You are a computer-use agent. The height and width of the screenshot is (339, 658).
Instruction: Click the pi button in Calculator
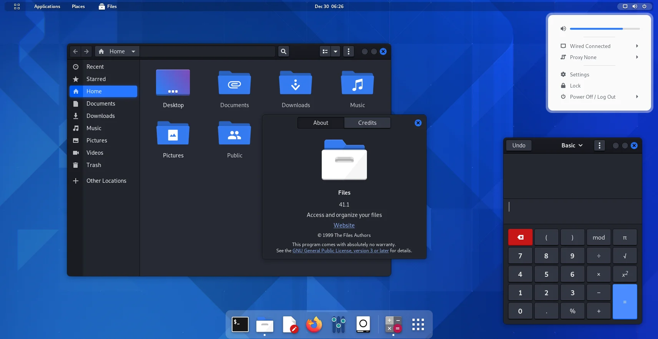pyautogui.click(x=625, y=237)
